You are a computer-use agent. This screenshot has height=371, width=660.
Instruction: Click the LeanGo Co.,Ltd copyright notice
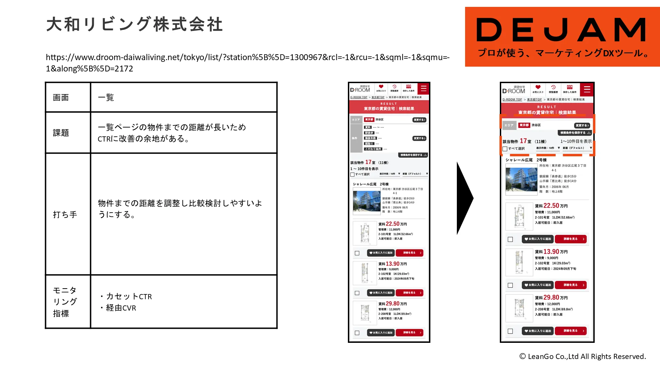point(583,357)
